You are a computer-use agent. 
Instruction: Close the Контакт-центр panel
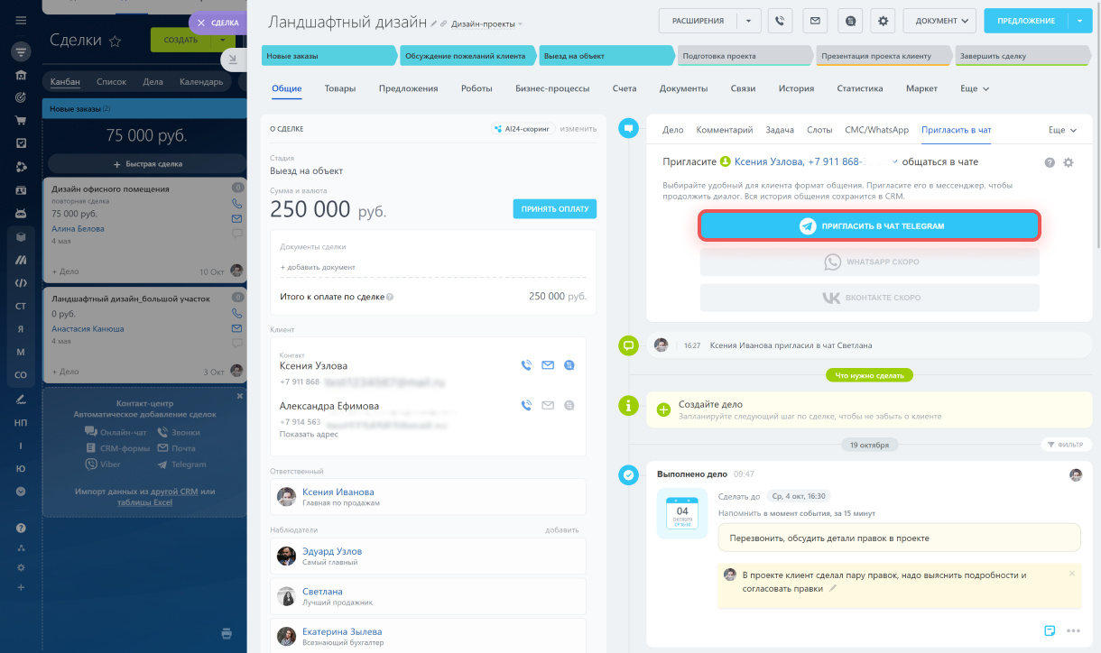coord(240,396)
